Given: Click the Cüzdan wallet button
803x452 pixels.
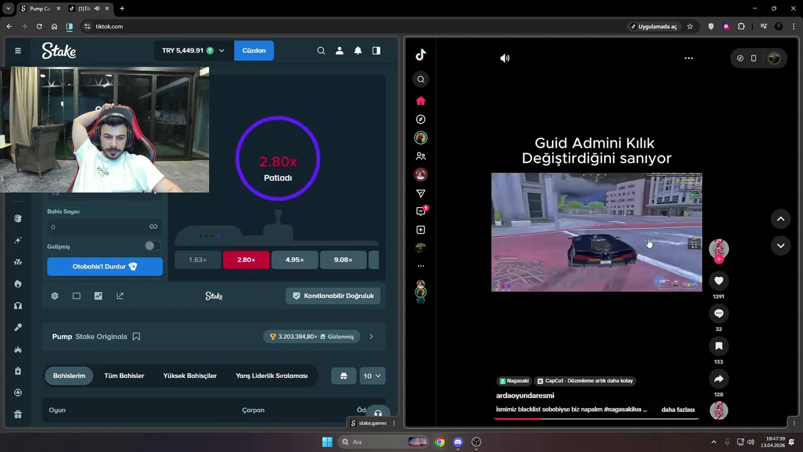Looking at the screenshot, I should (254, 51).
